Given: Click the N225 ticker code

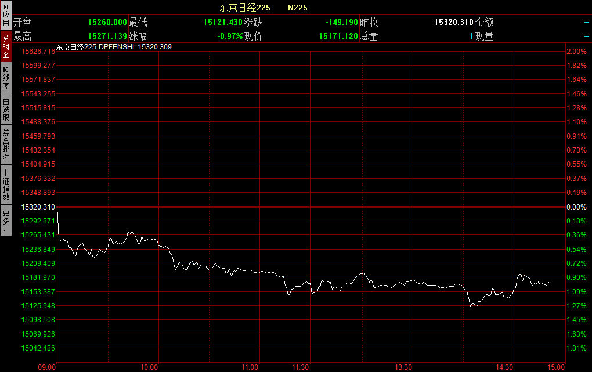Looking at the screenshot, I should pyautogui.click(x=298, y=8).
